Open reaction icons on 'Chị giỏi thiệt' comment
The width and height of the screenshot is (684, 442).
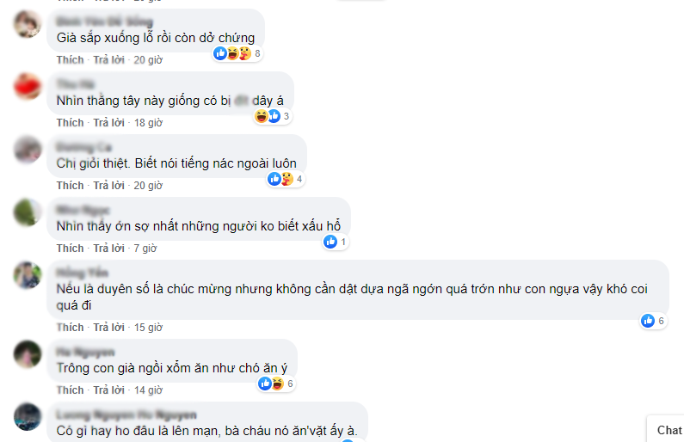286,179
